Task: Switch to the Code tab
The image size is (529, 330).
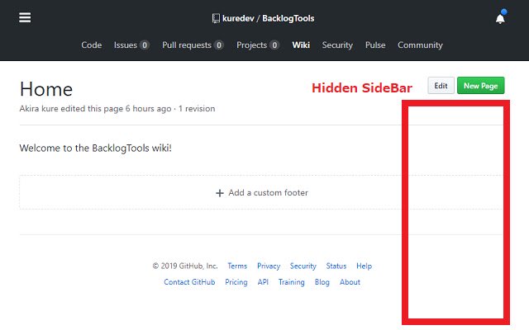Action: tap(92, 45)
